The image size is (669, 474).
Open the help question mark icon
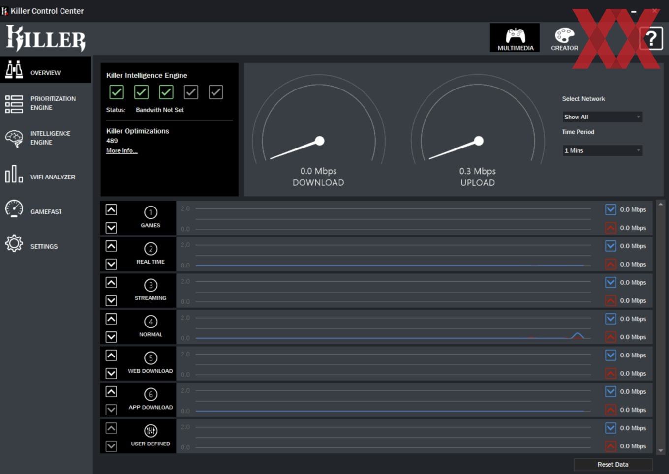point(651,38)
